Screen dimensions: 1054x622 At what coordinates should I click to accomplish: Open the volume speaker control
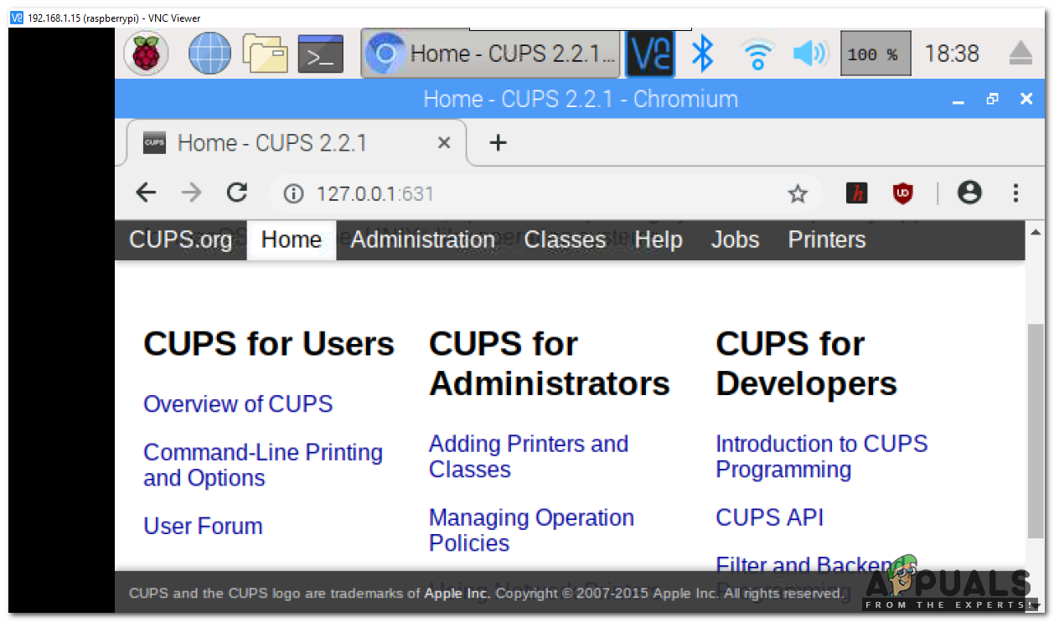(809, 54)
